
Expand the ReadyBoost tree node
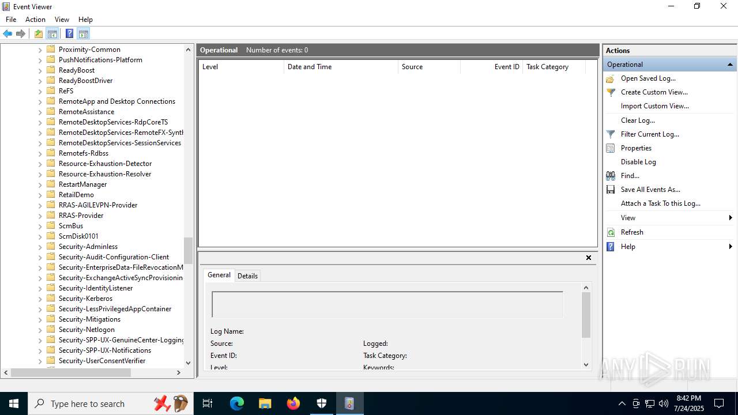tap(40, 70)
